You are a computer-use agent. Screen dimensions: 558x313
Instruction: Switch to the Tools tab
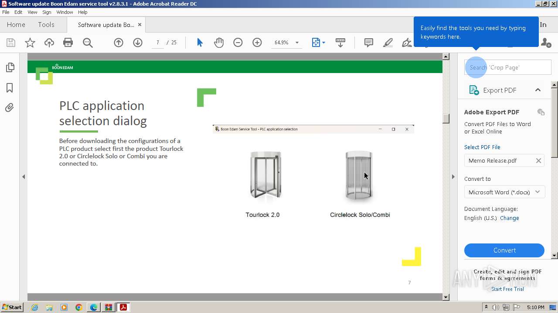click(46, 25)
